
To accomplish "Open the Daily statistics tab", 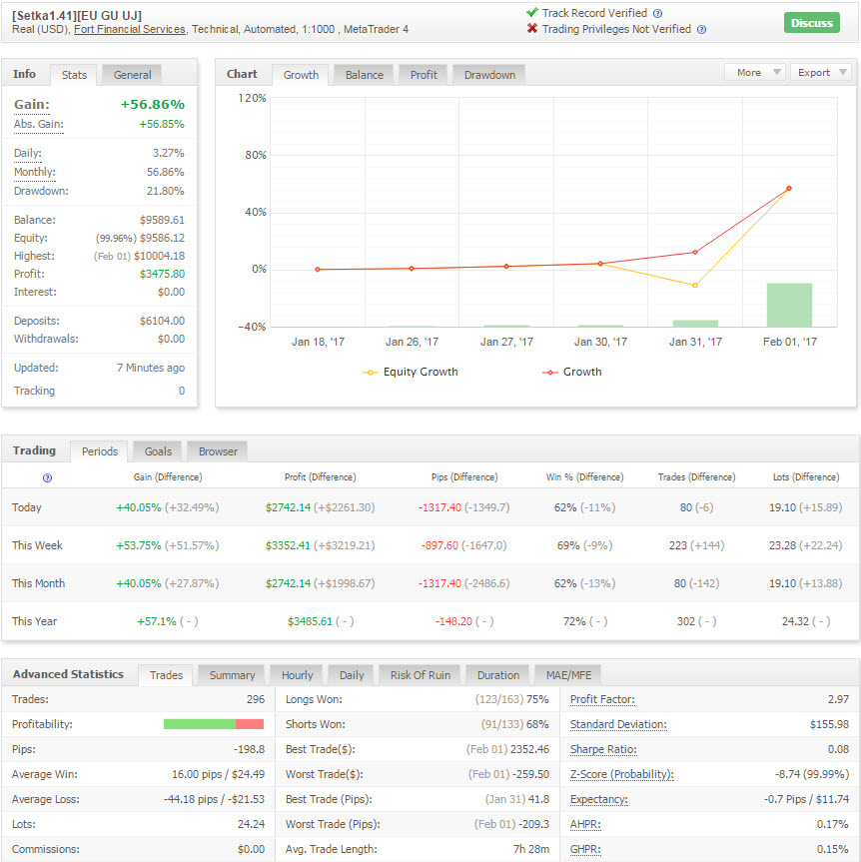I will pyautogui.click(x=352, y=675).
